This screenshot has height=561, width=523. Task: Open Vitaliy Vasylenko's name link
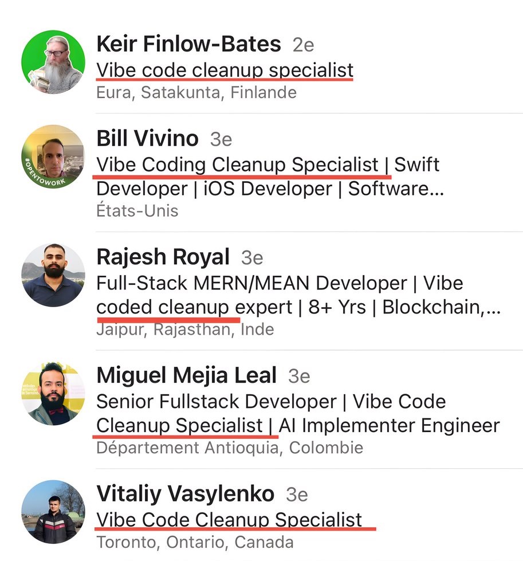click(x=185, y=493)
